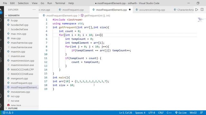
Task: Open Explorer more actions ellipsis
Action: [x=34, y=10]
